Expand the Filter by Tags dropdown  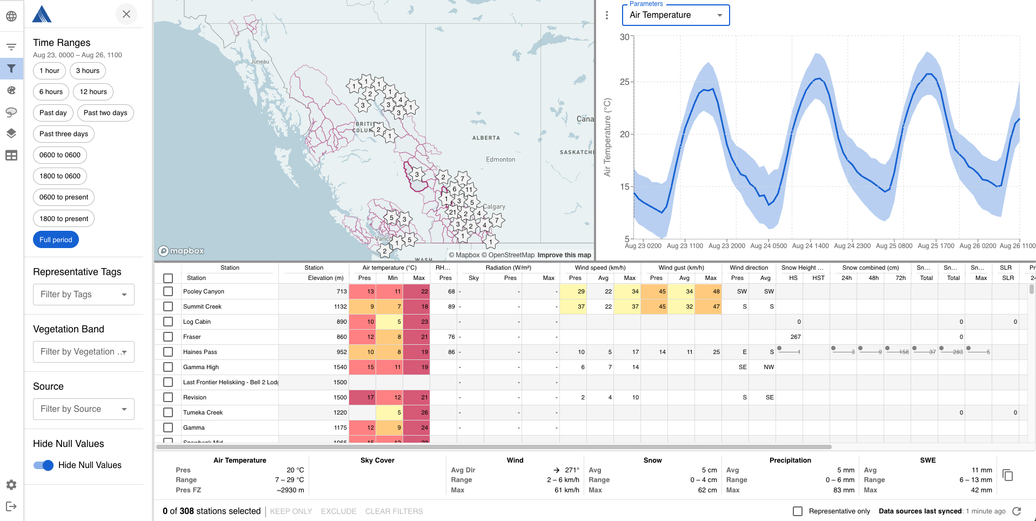click(x=83, y=295)
